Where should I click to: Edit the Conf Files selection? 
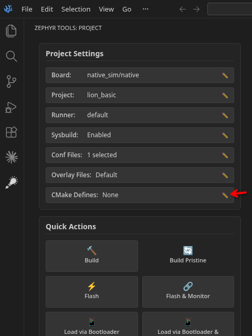pyautogui.click(x=225, y=155)
